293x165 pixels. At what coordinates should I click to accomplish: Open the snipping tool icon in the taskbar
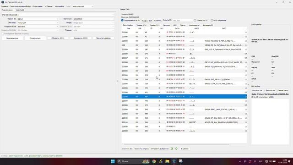(180, 161)
